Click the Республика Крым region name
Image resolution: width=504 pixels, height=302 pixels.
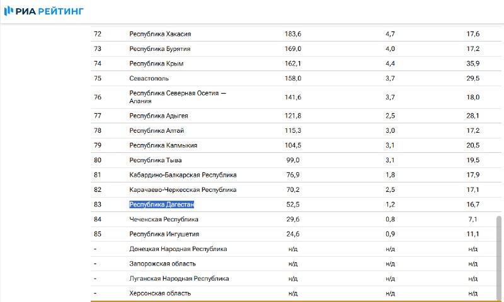click(x=156, y=64)
